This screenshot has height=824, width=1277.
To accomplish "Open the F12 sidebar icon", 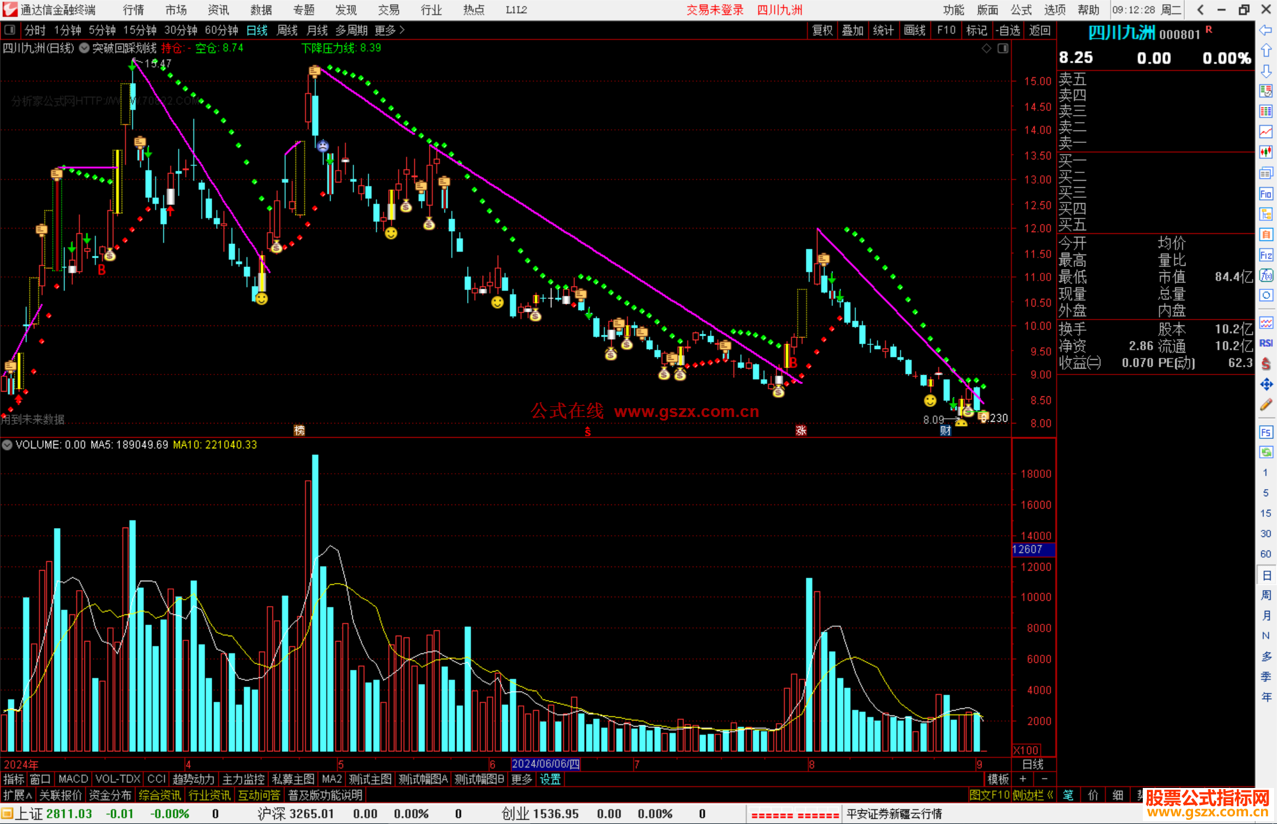I will pyautogui.click(x=1266, y=255).
